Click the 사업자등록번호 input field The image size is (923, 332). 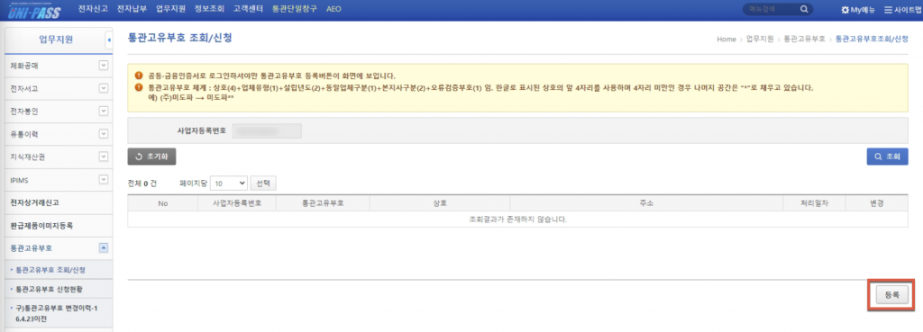[x=267, y=130]
